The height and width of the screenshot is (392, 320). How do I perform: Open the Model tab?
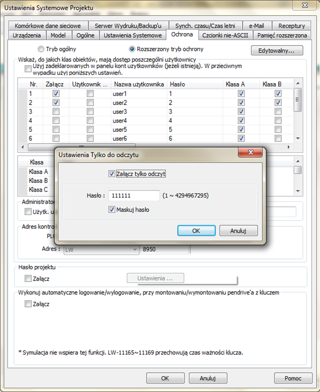(x=58, y=35)
